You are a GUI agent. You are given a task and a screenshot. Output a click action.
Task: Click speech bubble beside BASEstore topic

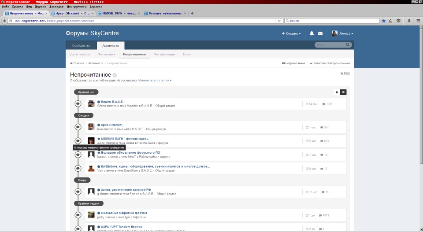pos(78,169)
